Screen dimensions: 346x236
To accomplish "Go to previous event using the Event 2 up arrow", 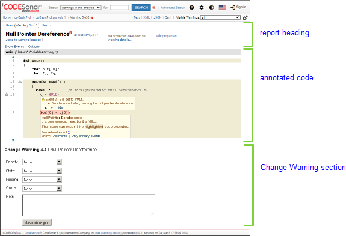I will pos(46,107).
